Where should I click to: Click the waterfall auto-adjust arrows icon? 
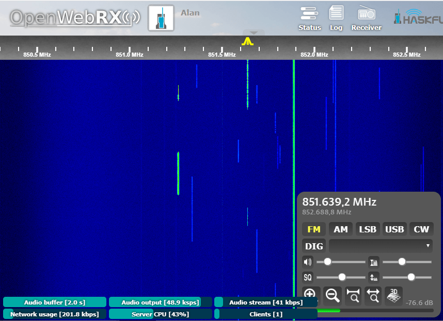pos(374,277)
